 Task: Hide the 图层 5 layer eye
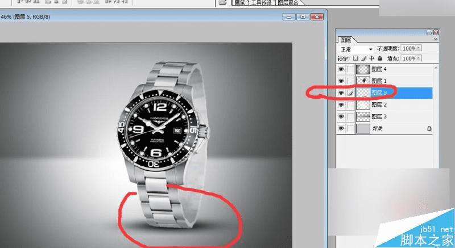point(341,93)
